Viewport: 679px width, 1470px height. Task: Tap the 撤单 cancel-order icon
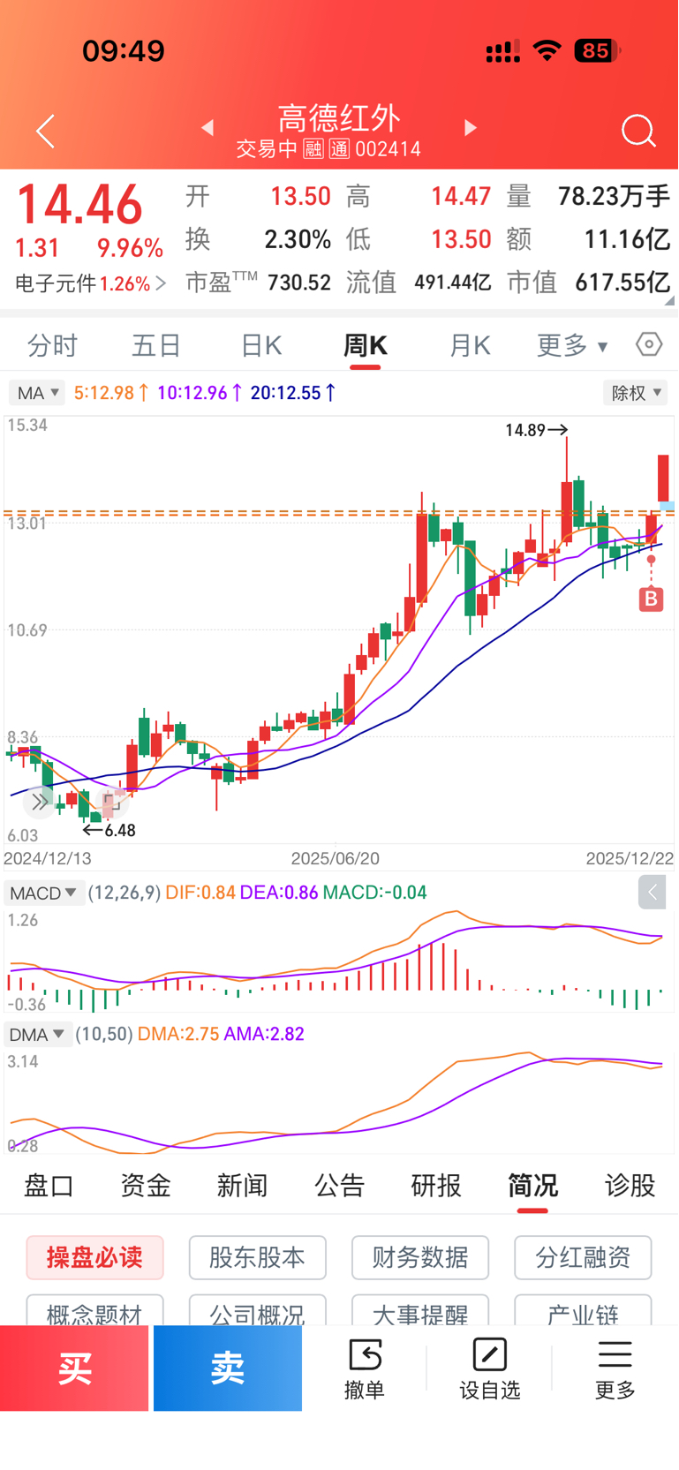tap(365, 1354)
